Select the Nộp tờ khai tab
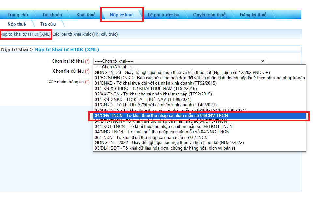 click(x=121, y=15)
